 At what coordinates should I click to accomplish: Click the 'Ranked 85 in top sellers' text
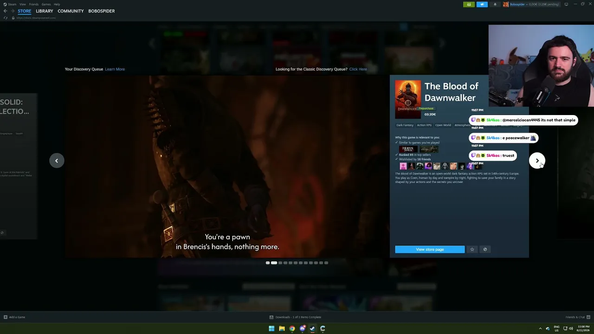(x=415, y=154)
